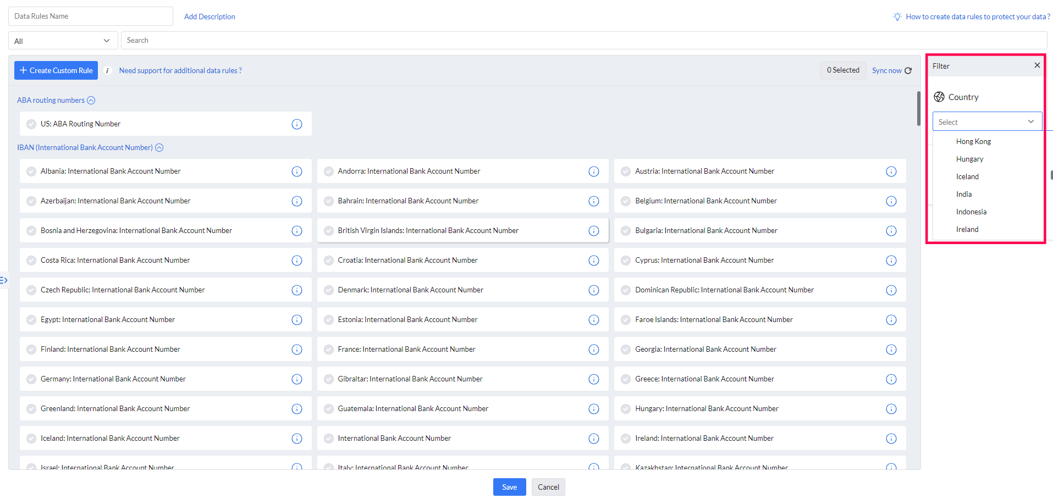This screenshot has height=504, width=1053.
Task: Open the All category dropdown
Action: (63, 41)
